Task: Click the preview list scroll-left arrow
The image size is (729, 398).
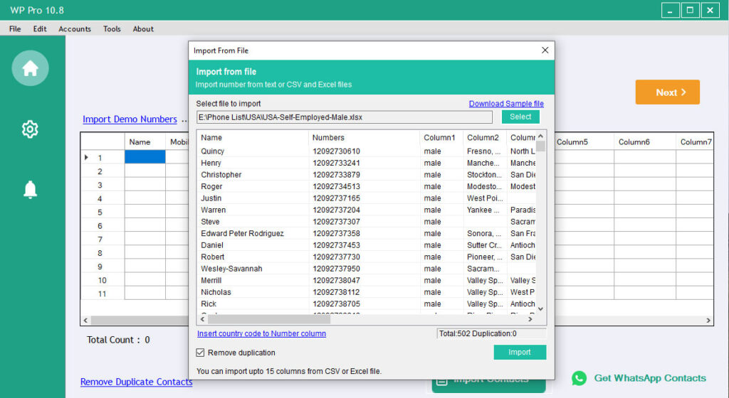Action: 202,319
